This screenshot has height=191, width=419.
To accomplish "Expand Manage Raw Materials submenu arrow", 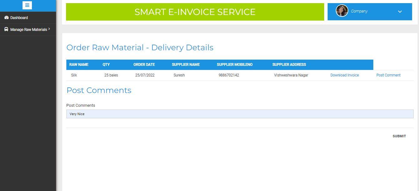I will [49, 29].
